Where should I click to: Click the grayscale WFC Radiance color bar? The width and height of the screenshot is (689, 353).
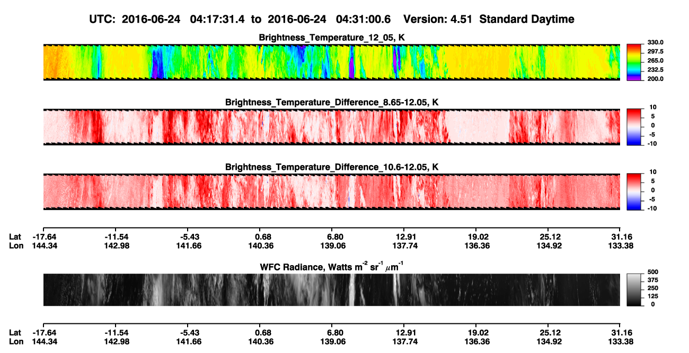[634, 289]
